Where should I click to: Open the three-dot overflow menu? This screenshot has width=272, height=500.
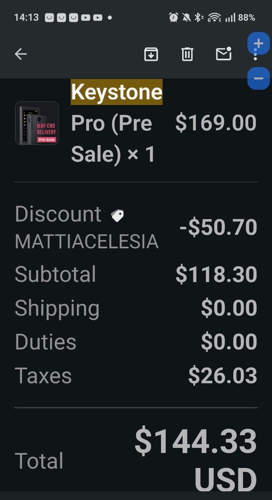tap(255, 54)
